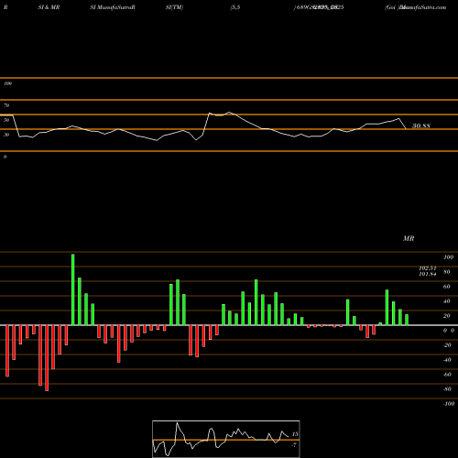
Task: Select the 102.51 value label
Action: [x=428, y=268]
